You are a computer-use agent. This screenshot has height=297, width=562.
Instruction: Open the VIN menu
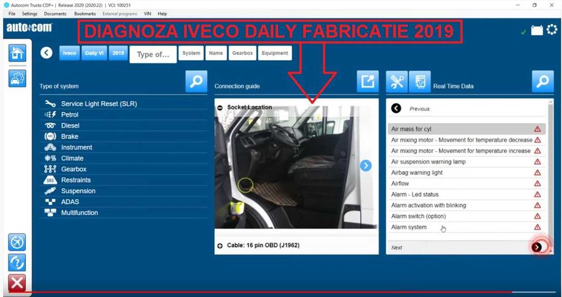(x=147, y=13)
